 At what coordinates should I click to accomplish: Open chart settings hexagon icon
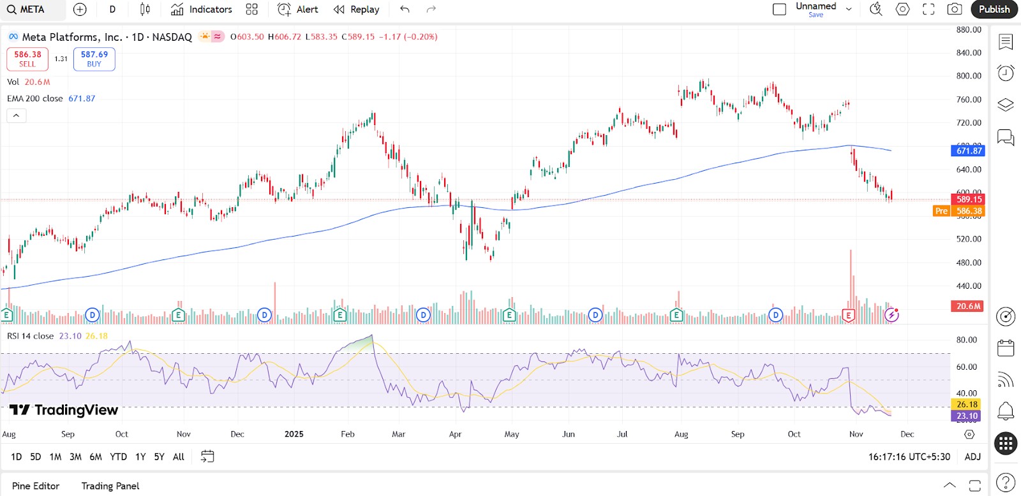coord(902,9)
